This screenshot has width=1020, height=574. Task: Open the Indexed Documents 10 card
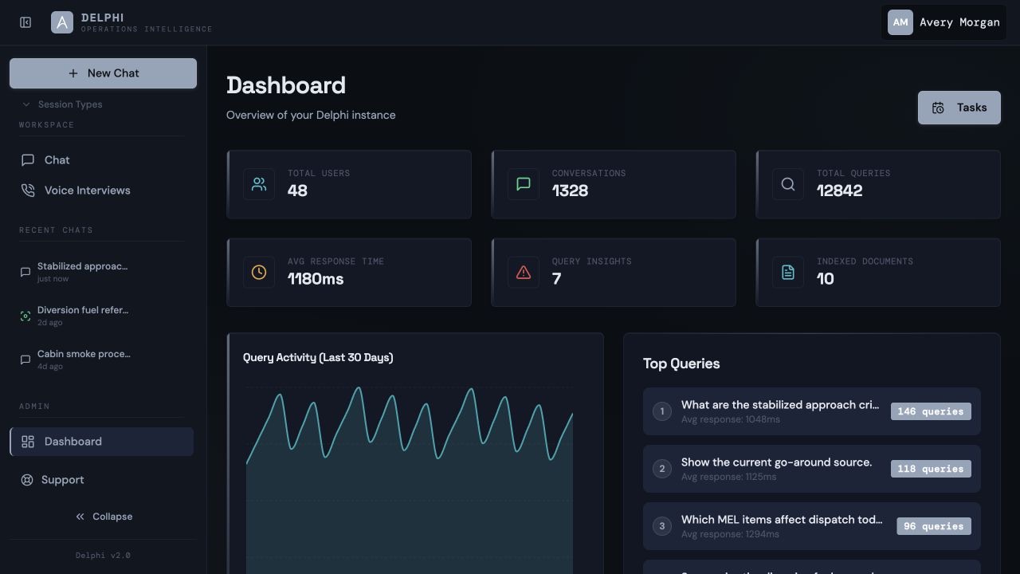tap(878, 273)
